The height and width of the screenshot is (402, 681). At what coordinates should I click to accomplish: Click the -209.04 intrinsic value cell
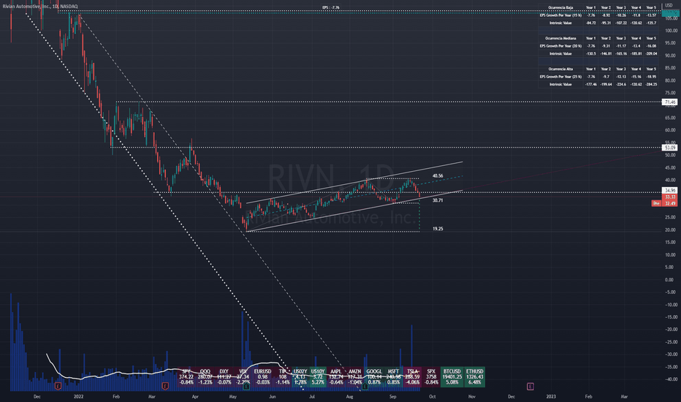651,54
